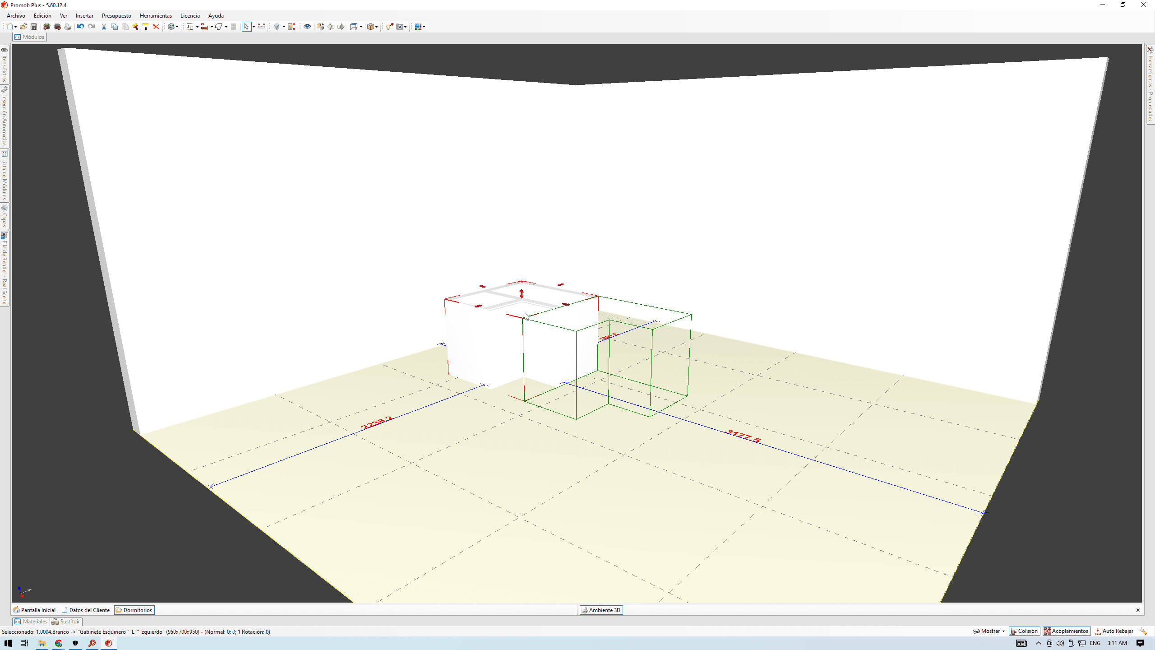The image size is (1155, 650).
Task: Open the Módulos panel button
Action: click(x=29, y=37)
